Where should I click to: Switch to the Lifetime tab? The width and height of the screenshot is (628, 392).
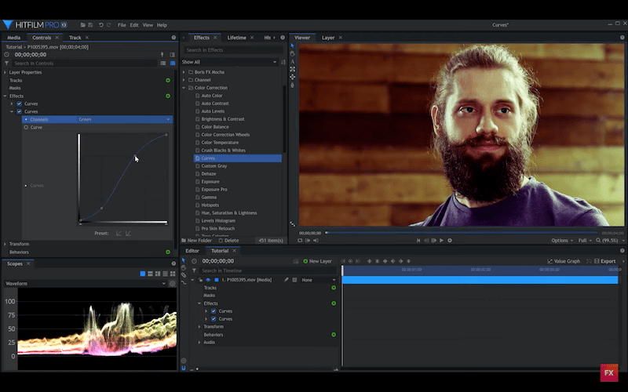click(237, 38)
